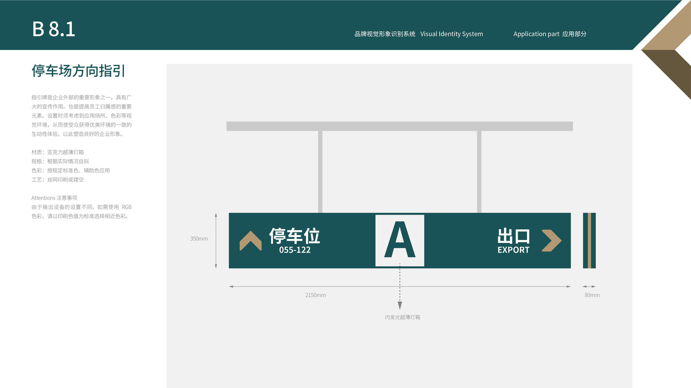Click the line 工艺：丝网印刷或镂空
The image size is (691, 388).
(x=58, y=179)
